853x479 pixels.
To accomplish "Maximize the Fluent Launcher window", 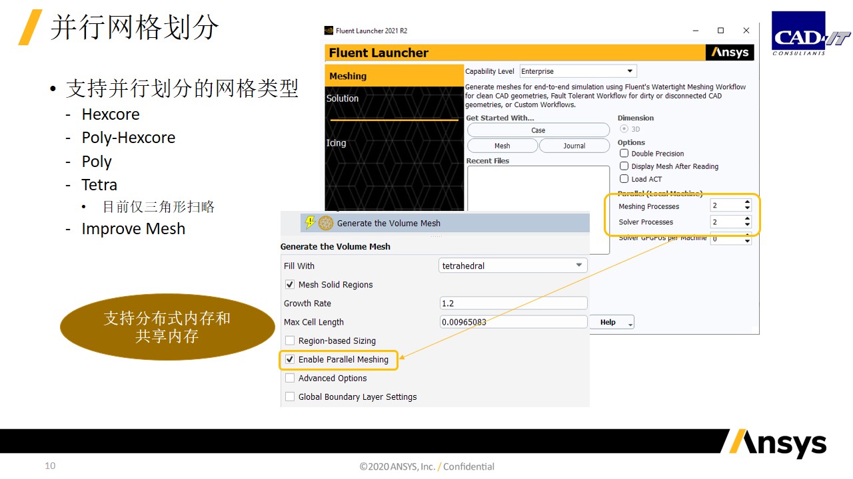I will 720,31.
